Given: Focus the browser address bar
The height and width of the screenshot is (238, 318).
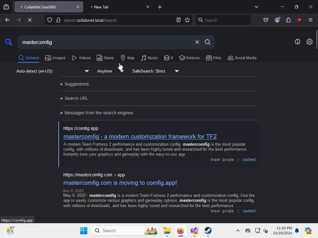Looking at the screenshot, I should click(x=119, y=20).
